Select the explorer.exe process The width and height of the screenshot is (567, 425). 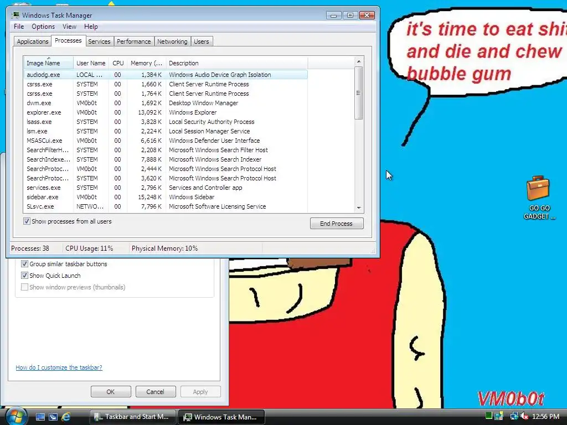click(x=166, y=112)
